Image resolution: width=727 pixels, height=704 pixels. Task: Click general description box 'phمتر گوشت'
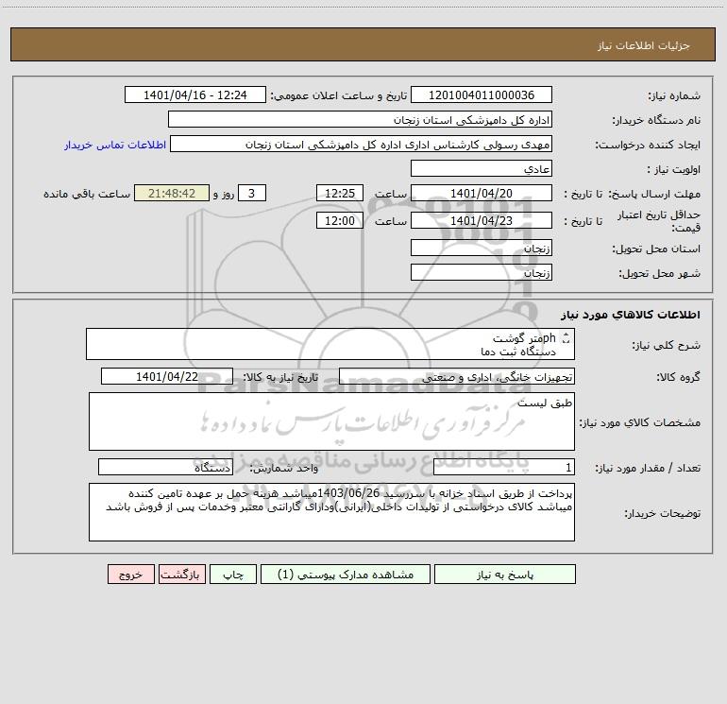[x=330, y=344]
